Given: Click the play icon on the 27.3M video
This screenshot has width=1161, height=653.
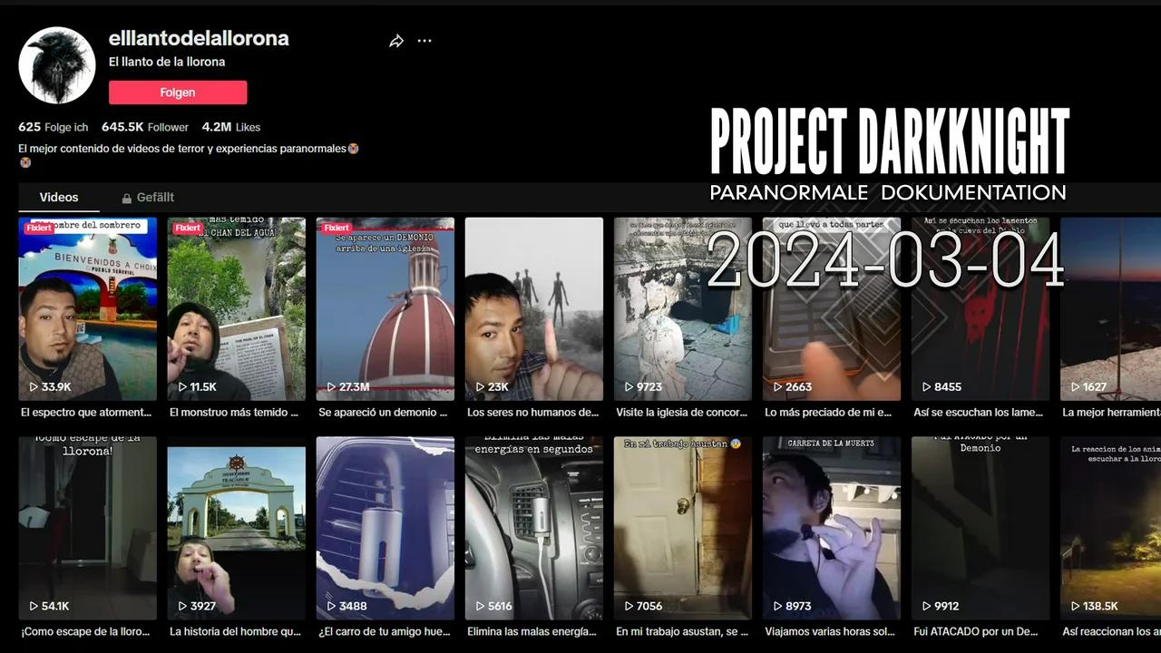Looking at the screenshot, I should pos(331,385).
